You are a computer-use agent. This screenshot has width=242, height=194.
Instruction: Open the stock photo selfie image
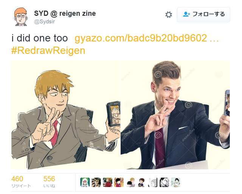(175, 115)
